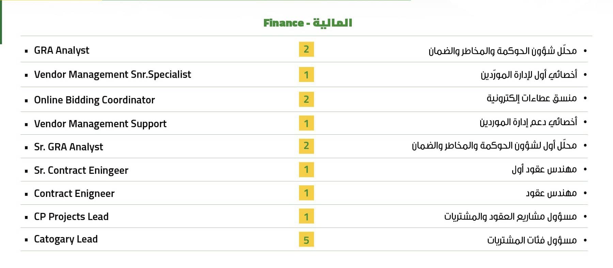
Task: Choose the Sr. Contract Eningeer position
Action: [81, 170]
